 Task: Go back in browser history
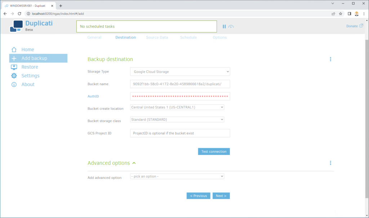[x=5, y=14]
